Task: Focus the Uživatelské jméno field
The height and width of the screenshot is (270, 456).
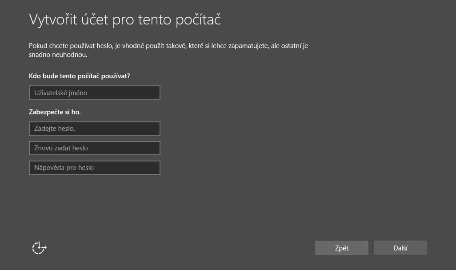Action: tap(95, 93)
